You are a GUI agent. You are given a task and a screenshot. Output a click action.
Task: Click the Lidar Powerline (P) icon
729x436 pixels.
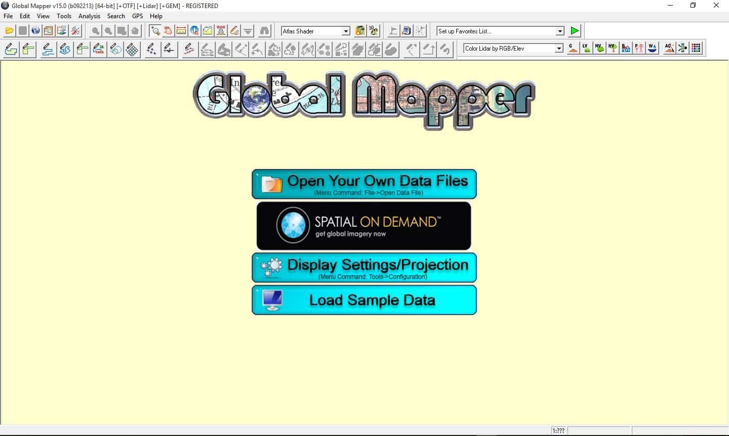[x=639, y=48]
